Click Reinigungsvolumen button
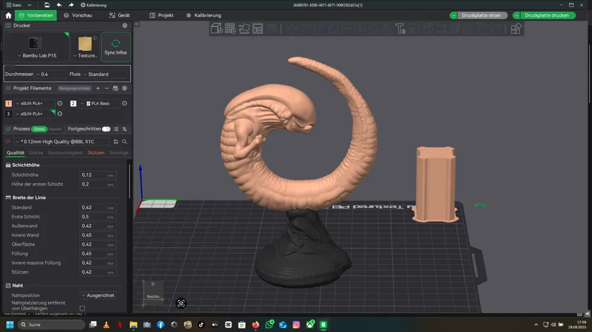Viewport: 592px width, 332px height. [75, 88]
